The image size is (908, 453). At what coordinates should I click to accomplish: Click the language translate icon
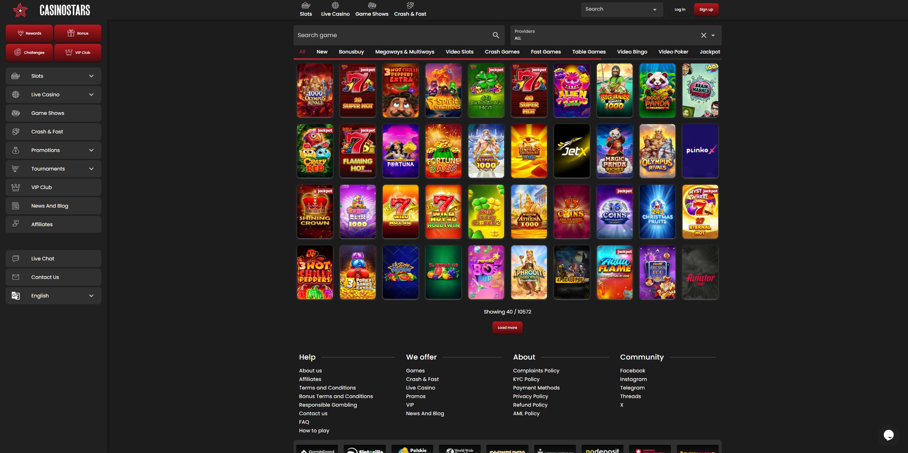tap(16, 296)
